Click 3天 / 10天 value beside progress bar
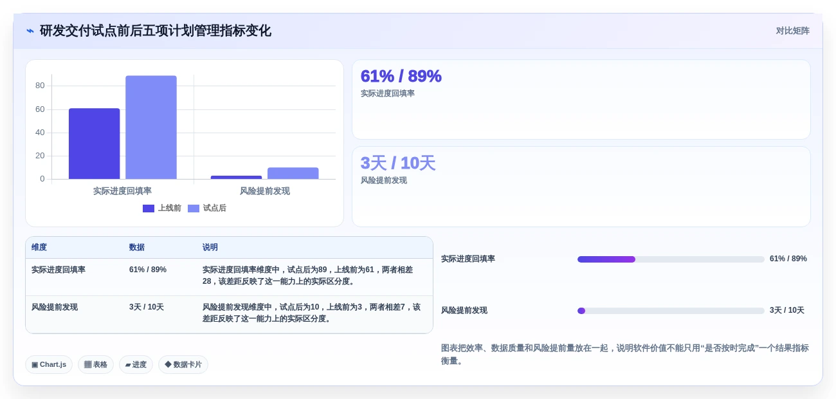This screenshot has width=836, height=399. coord(787,310)
